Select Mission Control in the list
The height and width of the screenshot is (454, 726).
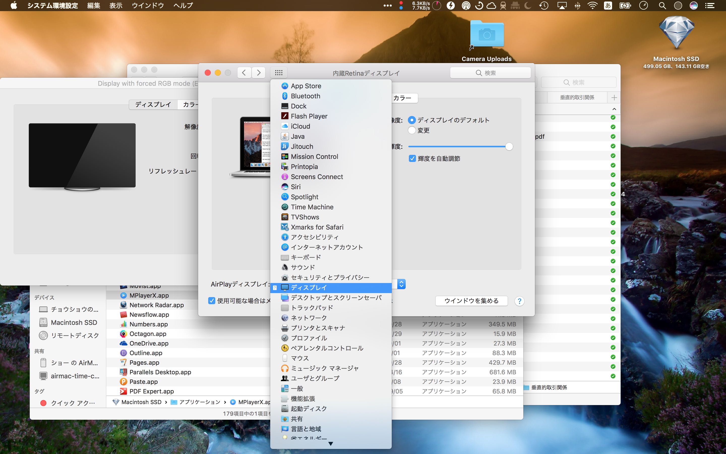click(314, 157)
